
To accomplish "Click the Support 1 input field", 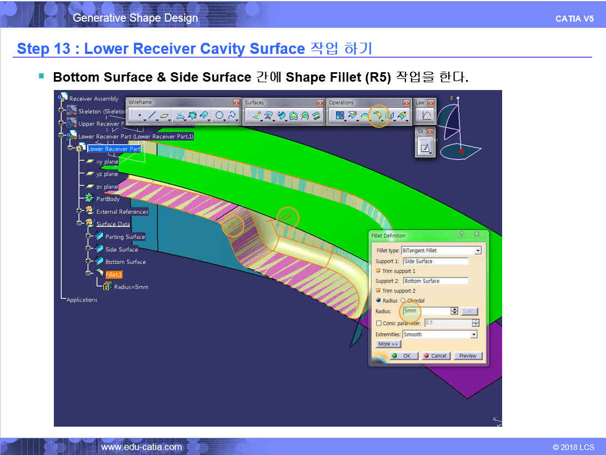I will (435, 261).
